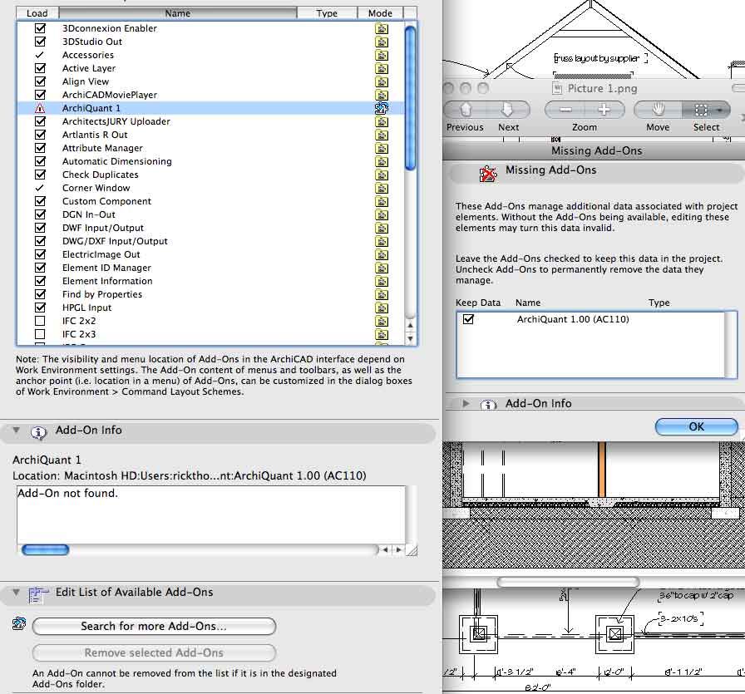Click the mode icon for DGN In-Out

(381, 214)
